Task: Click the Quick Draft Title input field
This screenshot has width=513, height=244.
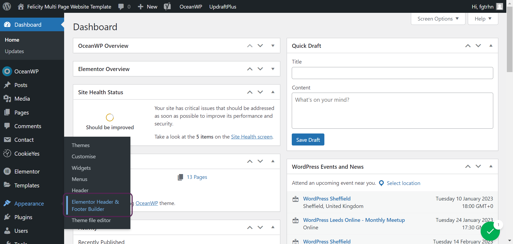Action: click(x=392, y=73)
